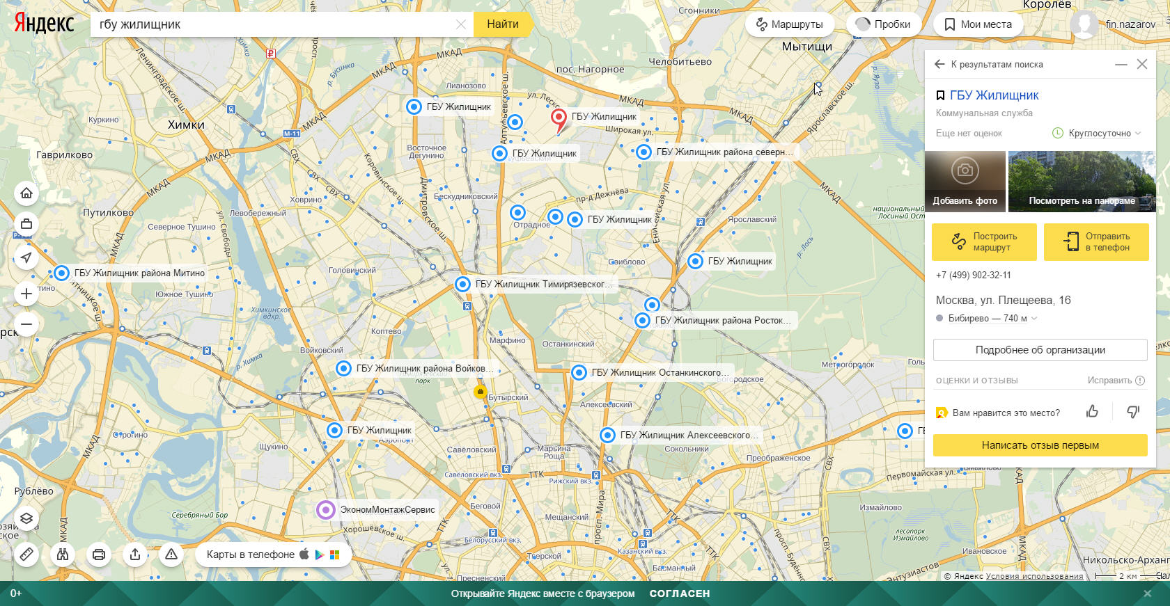This screenshot has height=606, width=1170.
Task: Report a road event warning icon
Action: (x=171, y=555)
